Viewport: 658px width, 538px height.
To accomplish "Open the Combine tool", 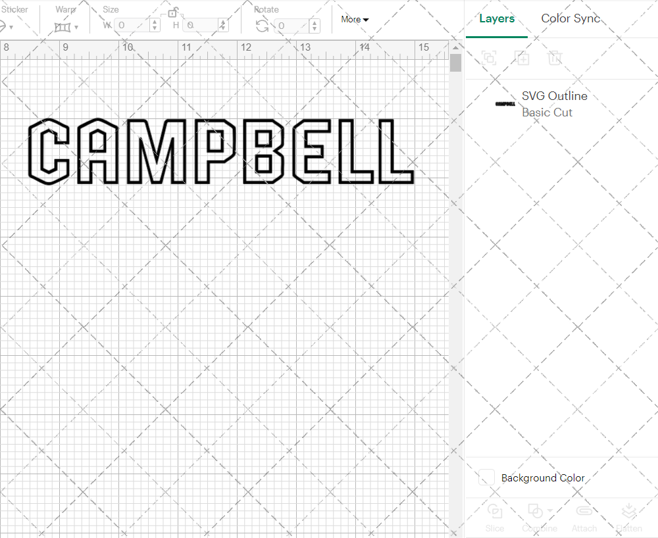I will pyautogui.click(x=536, y=512).
